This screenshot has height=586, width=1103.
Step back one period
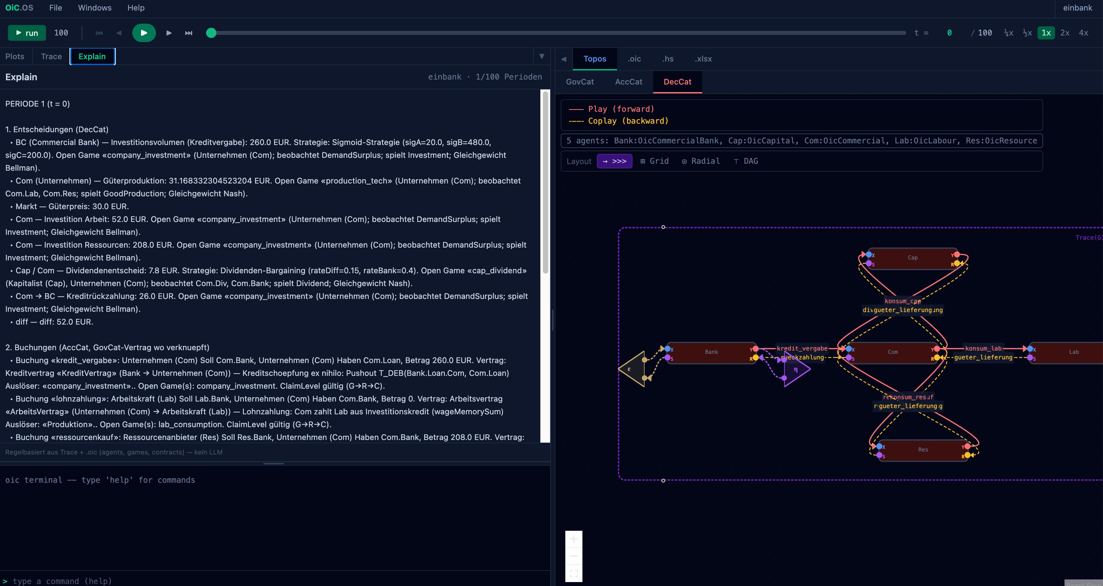(119, 33)
